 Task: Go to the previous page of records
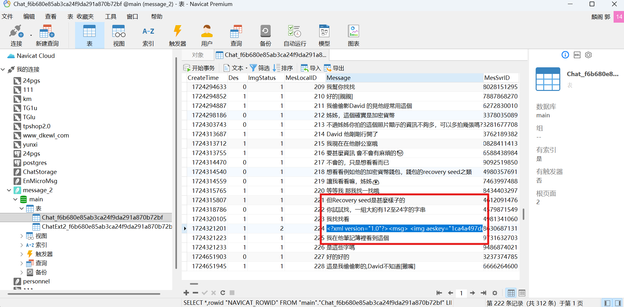pyautogui.click(x=450, y=293)
